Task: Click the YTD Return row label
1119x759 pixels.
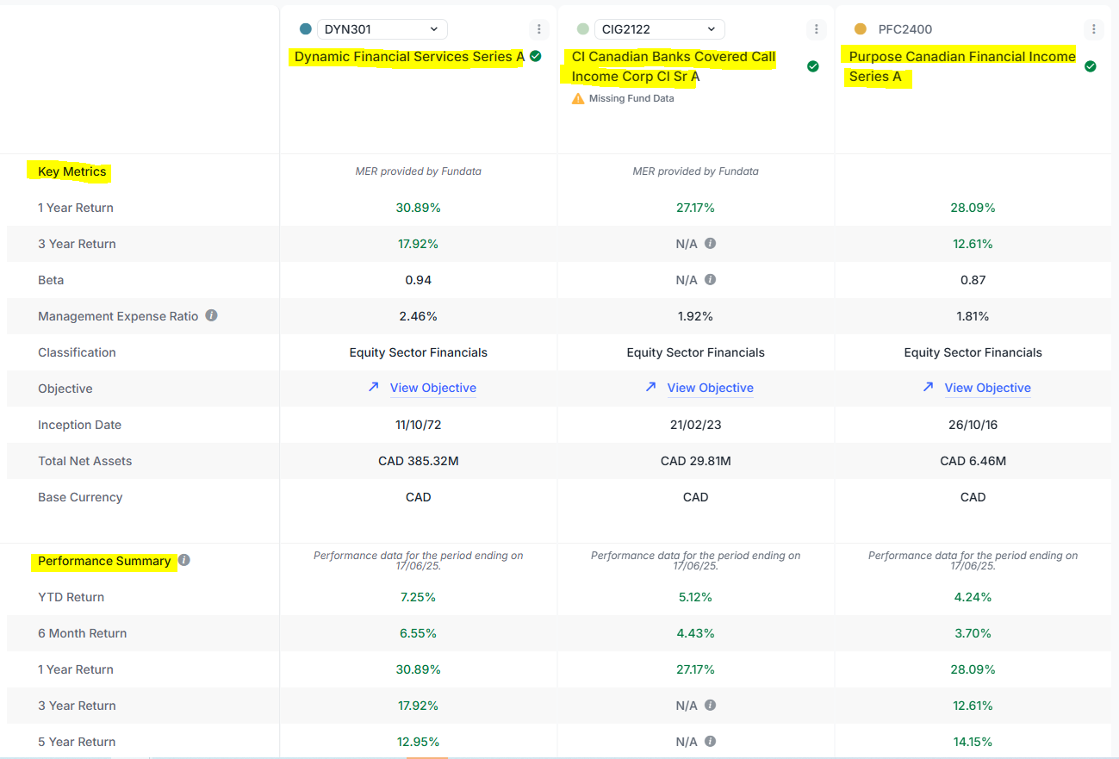Action: tap(71, 597)
